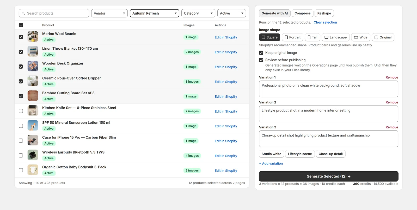Switch to the Reshape tab
417x210 pixels.
click(324, 13)
